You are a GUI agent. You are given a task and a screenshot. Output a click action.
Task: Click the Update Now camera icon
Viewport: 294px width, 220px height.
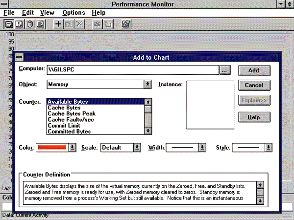click(97, 24)
